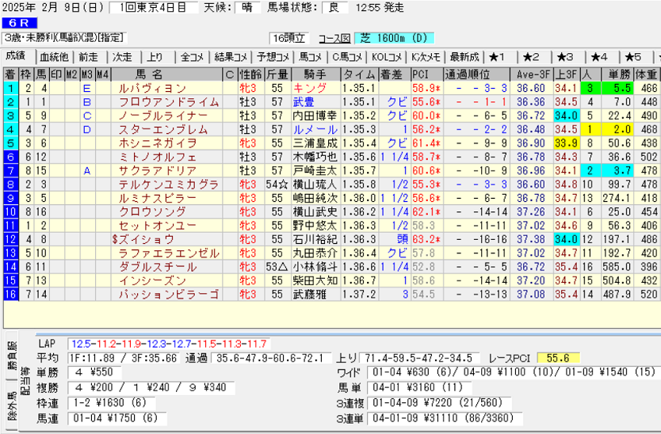Open the 血統他 pedigree tab
Viewport: 661px width, 434px height.
[x=54, y=57]
